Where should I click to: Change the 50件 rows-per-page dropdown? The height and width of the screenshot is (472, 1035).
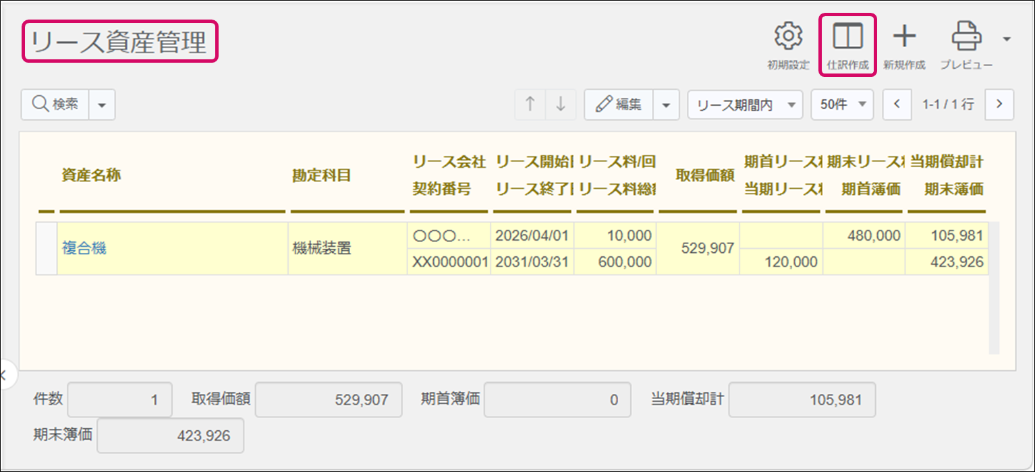coord(842,105)
